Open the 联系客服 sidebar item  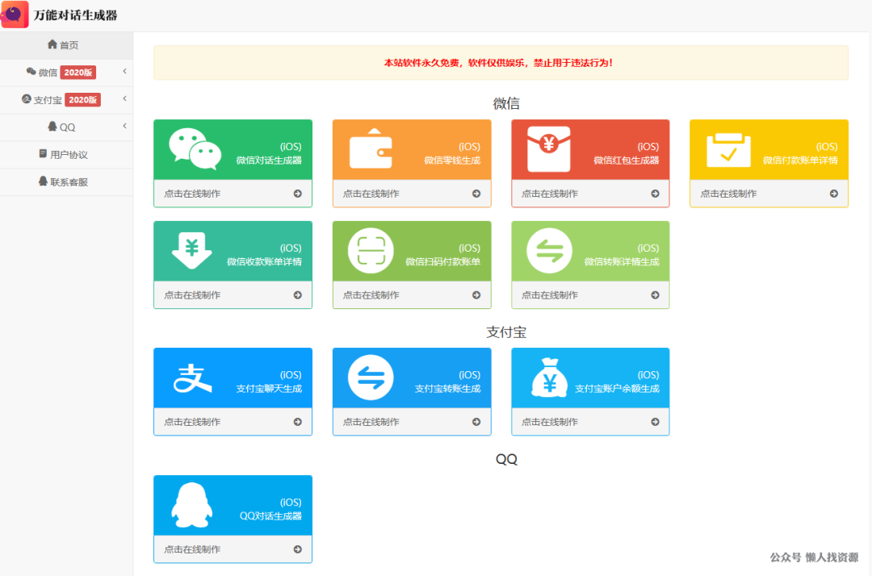pos(66,182)
